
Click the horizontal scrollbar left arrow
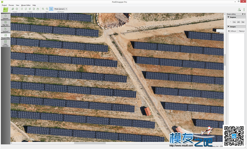coord(12,143)
